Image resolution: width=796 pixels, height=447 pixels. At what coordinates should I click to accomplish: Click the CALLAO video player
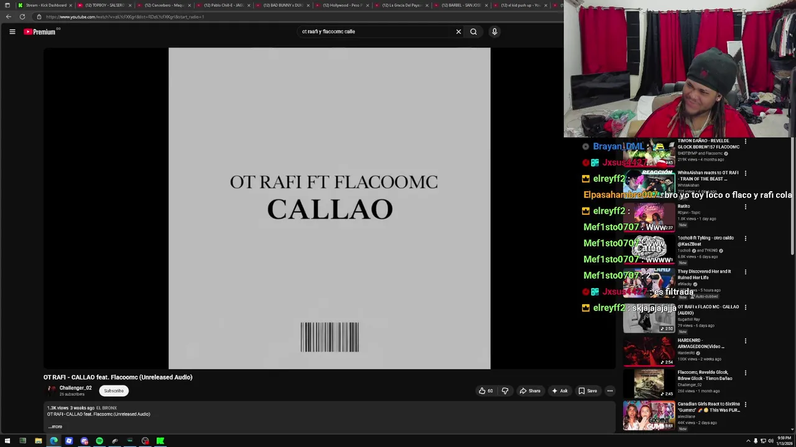(x=329, y=209)
